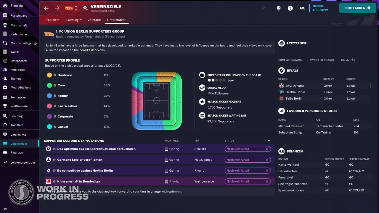
Task: Select Vereinsziele in sidebar
Action: [x=19, y=144]
